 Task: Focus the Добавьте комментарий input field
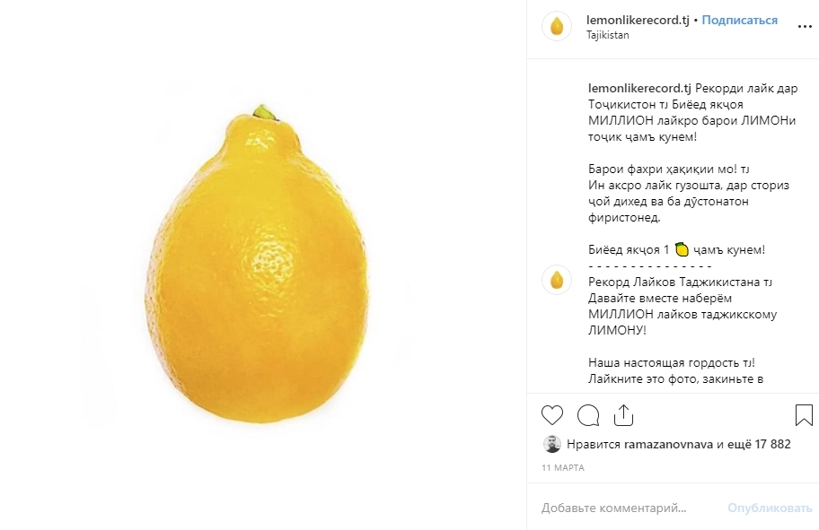point(620,508)
